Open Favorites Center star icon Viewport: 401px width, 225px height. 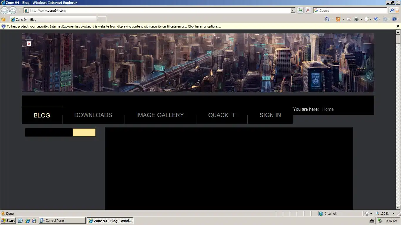4,19
